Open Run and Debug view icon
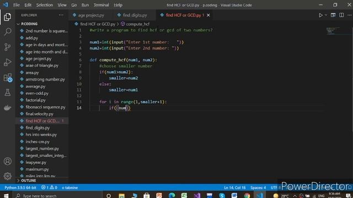The height and width of the screenshot is (198, 353). 7,62
